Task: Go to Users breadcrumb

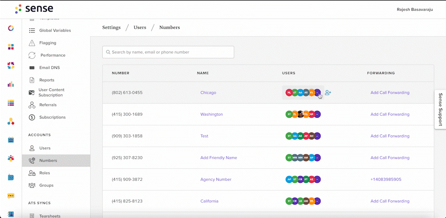Action: (x=140, y=27)
